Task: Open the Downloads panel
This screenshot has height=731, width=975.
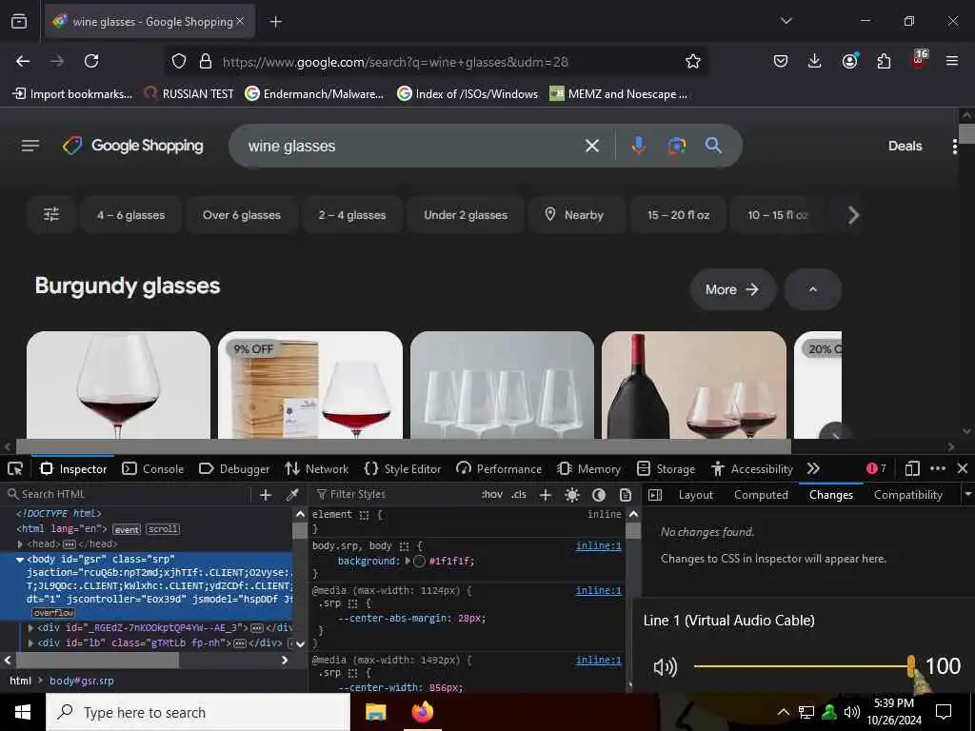Action: [815, 61]
